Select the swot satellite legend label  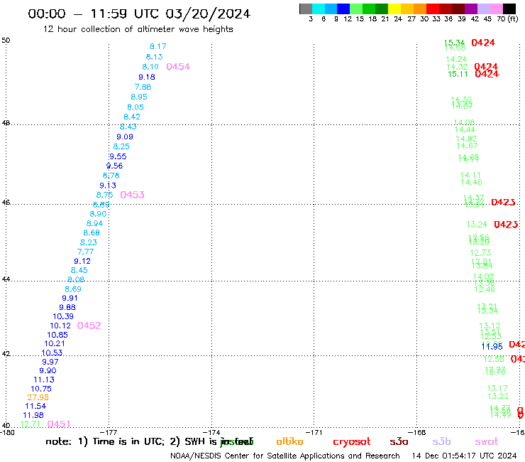point(487,442)
